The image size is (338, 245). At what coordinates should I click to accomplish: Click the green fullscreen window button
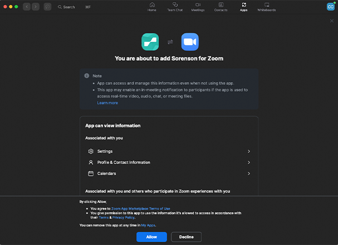(16, 7)
